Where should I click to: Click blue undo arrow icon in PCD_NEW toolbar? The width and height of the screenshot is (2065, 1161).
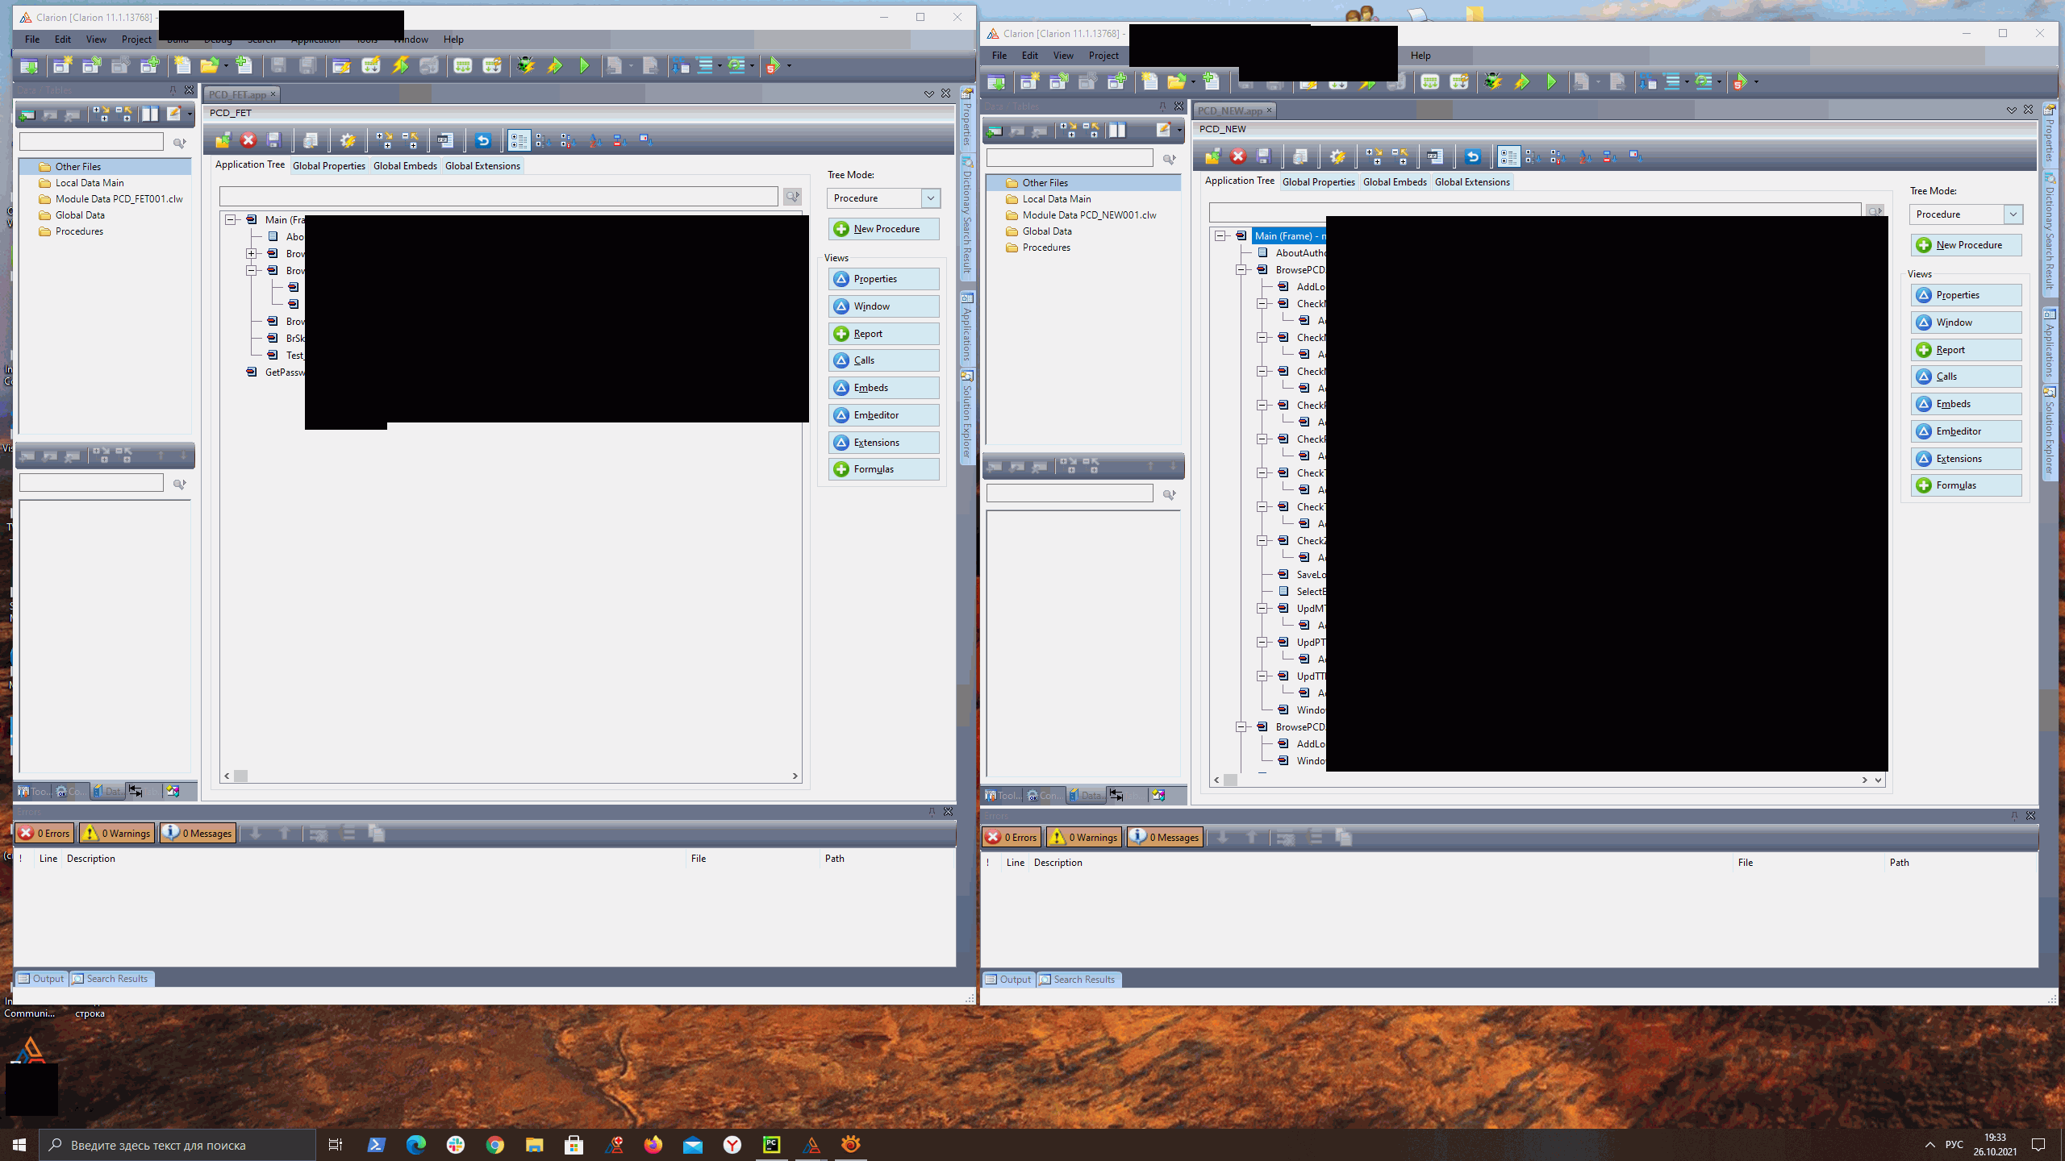point(1472,156)
